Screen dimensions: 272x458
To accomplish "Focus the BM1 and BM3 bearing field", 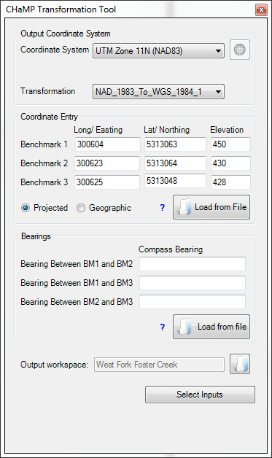I will 193,283.
